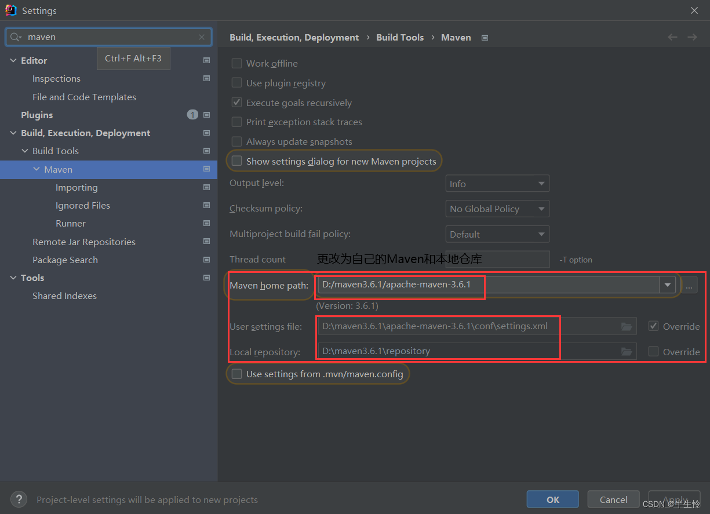Open the Multiproject build fail policy dropdown
Image resolution: width=710 pixels, height=514 pixels.
click(497, 234)
